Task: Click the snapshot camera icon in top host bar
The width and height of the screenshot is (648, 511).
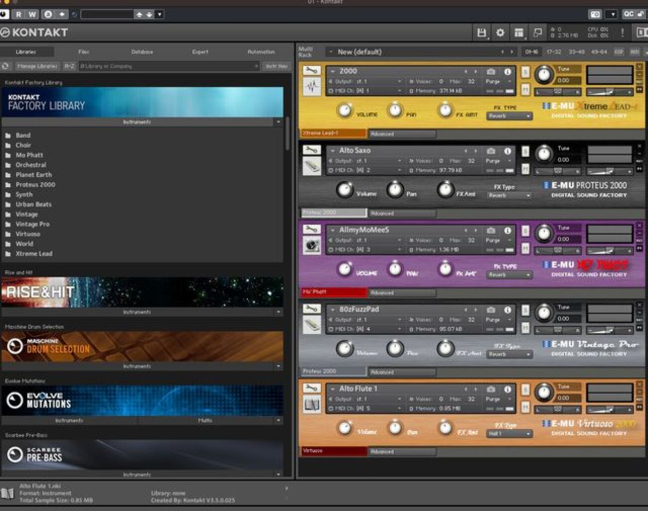Action: (595, 14)
